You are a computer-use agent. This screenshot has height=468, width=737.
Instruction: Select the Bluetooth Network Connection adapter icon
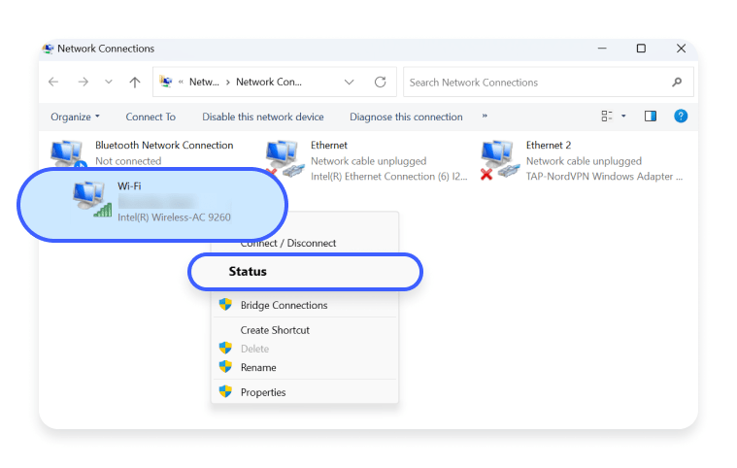(68, 153)
